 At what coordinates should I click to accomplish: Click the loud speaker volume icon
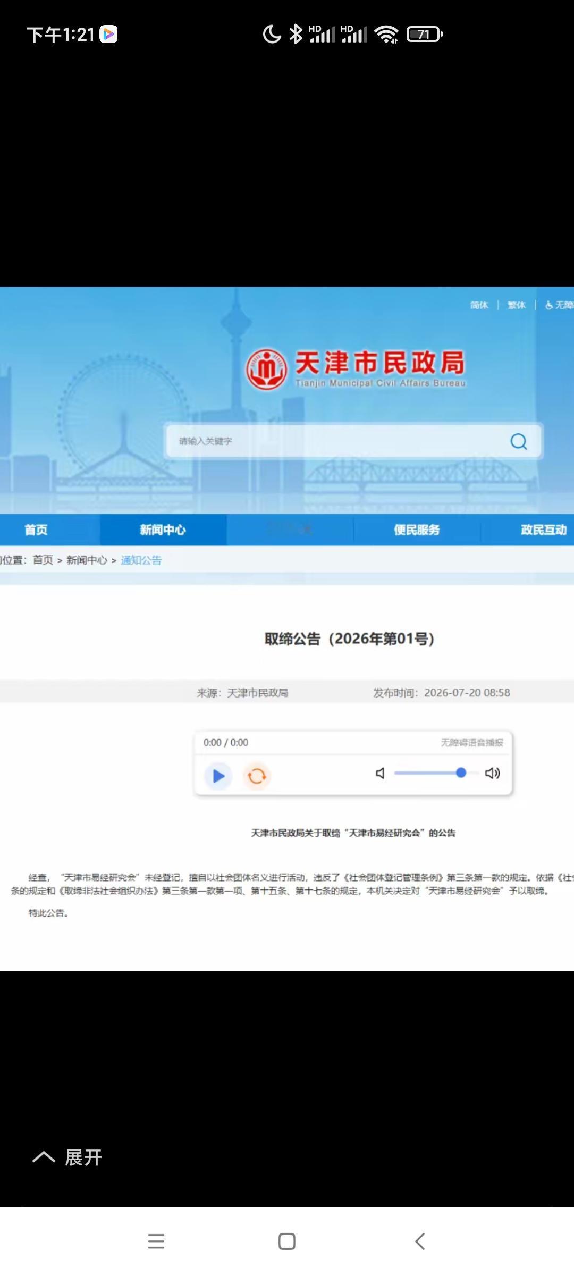(x=493, y=773)
